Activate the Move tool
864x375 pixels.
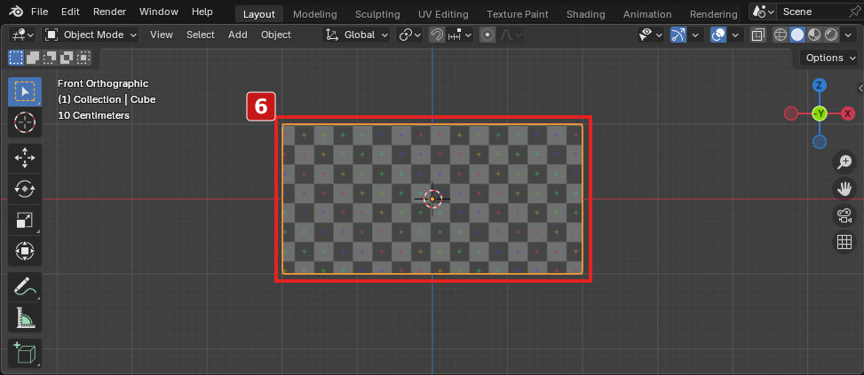pyautogui.click(x=24, y=159)
